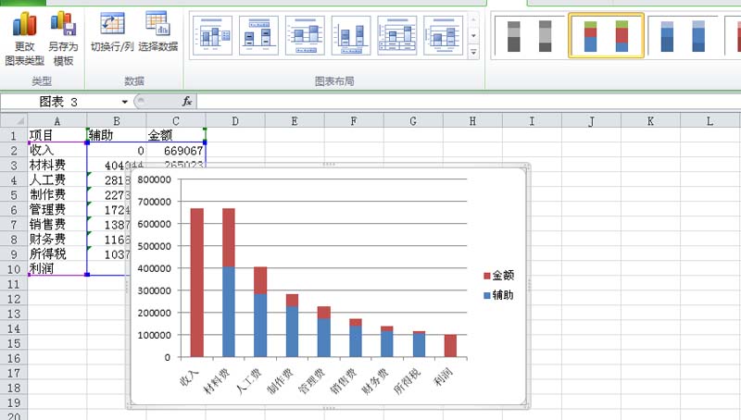Click the Select All corner button

14,121
